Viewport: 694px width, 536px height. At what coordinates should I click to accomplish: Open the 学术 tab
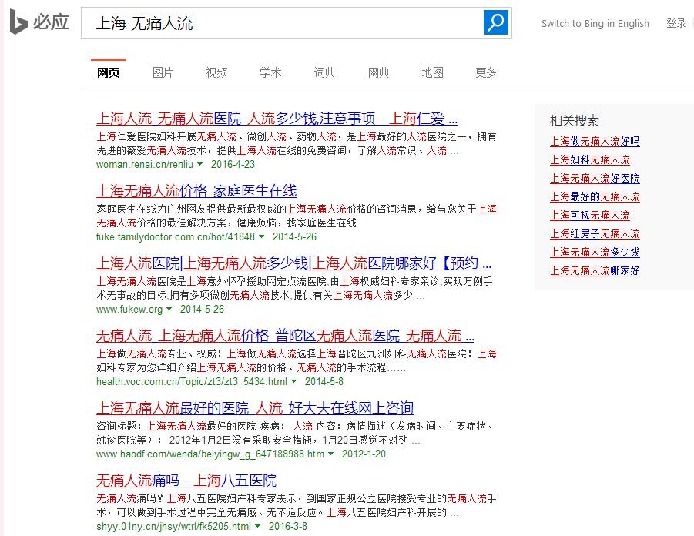click(270, 72)
